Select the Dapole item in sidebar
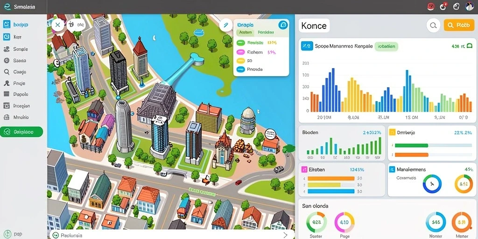The width and height of the screenshot is (478, 239). pyautogui.click(x=21, y=94)
